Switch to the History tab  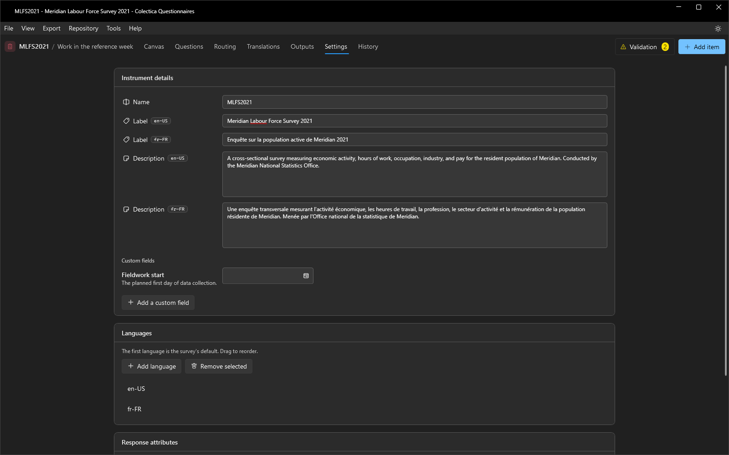point(368,46)
